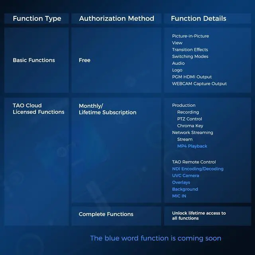Click the Complete Functions cell
The image size is (255, 255).
[x=106, y=214]
